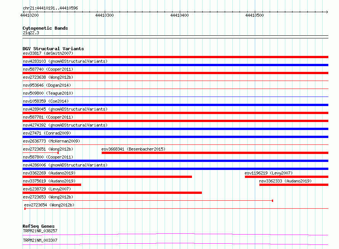Click the chr21:44410191..44410596 region label

[50, 8]
